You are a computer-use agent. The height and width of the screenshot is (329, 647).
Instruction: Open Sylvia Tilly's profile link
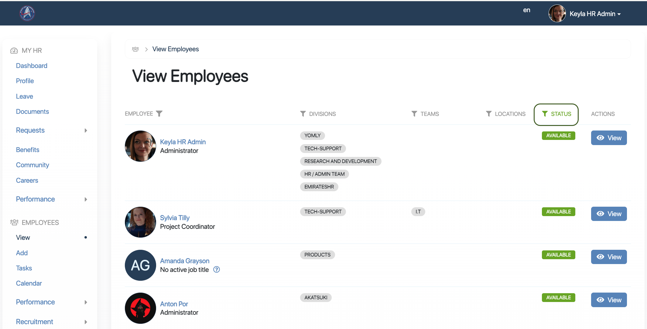coord(175,218)
